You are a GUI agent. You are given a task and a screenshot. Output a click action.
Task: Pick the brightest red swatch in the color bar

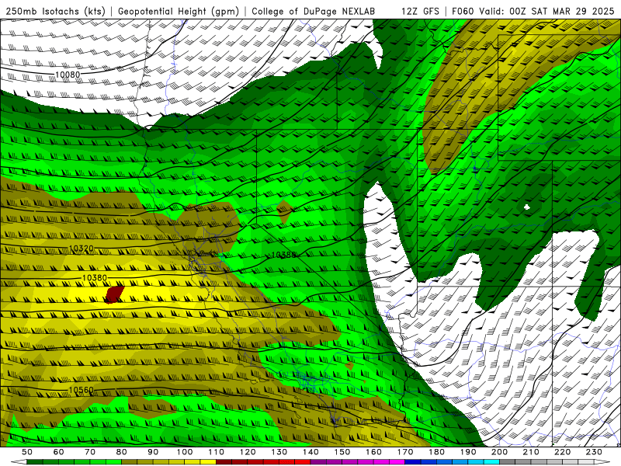click(x=303, y=461)
